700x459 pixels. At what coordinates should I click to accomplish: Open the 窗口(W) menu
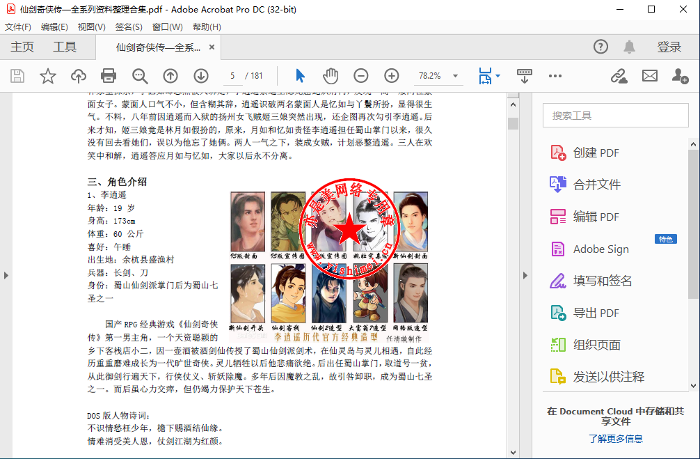tap(168, 27)
